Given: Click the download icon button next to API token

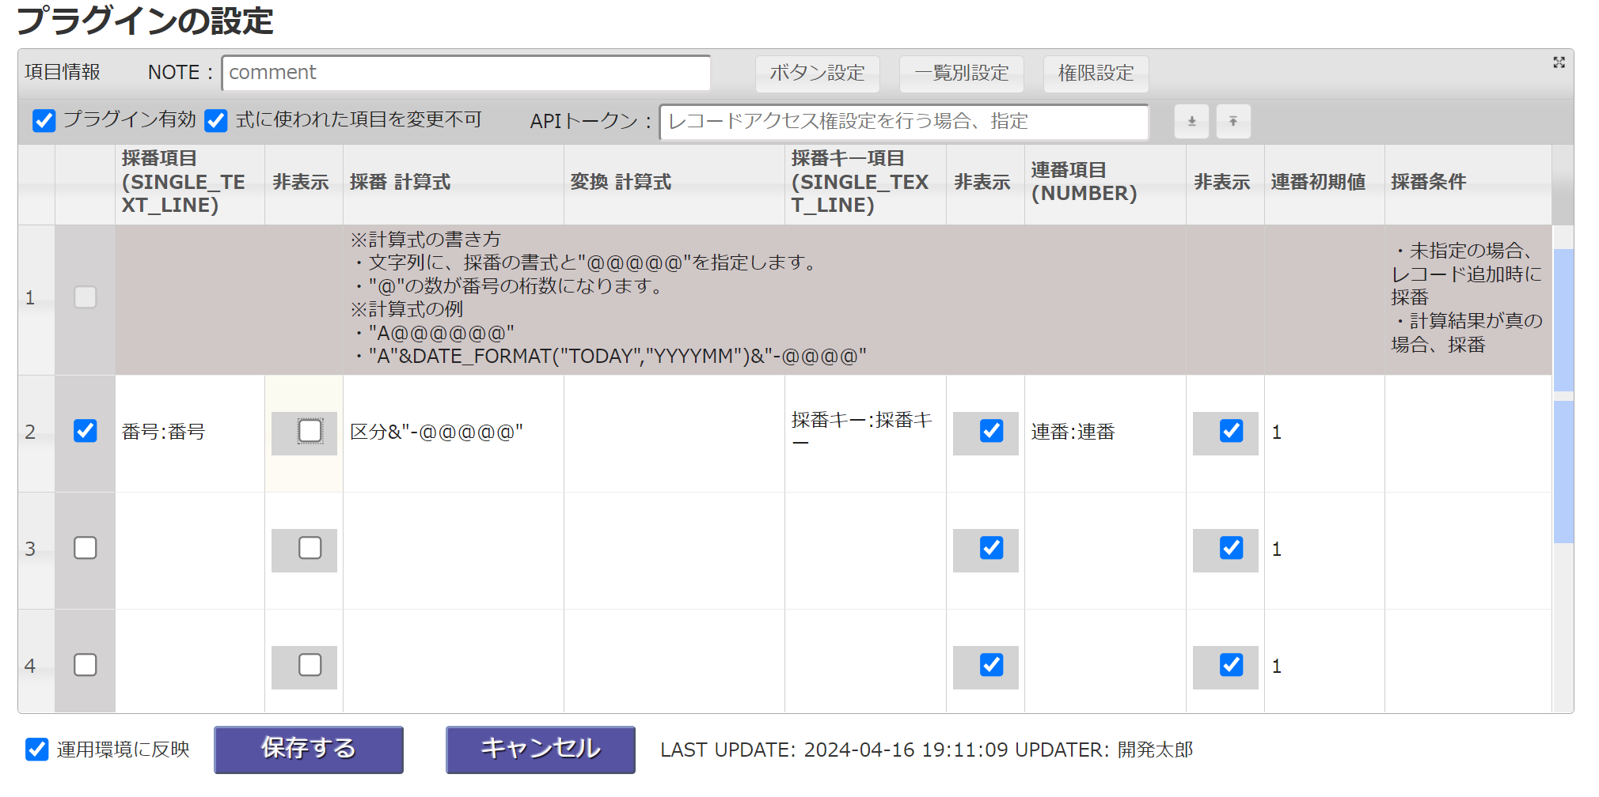Looking at the screenshot, I should coord(1191,121).
